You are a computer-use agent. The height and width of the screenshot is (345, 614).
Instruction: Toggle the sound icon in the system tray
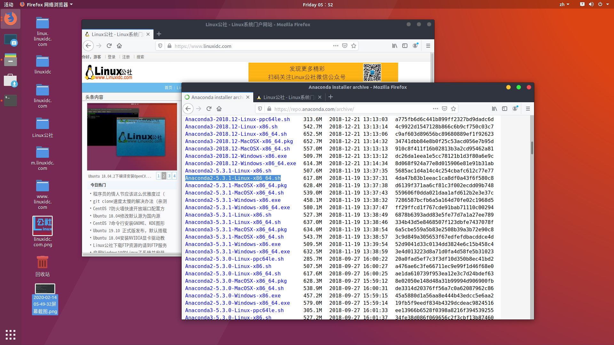point(591,4)
